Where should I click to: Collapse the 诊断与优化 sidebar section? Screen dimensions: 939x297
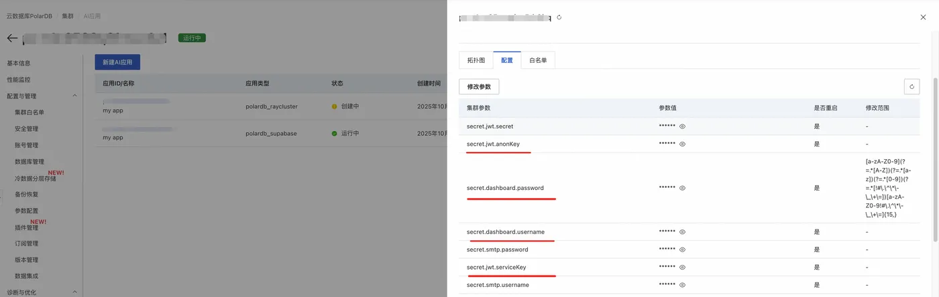(74, 292)
